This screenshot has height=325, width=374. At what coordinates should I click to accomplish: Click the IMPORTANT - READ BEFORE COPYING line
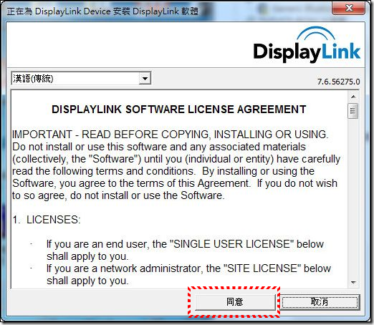click(x=170, y=135)
